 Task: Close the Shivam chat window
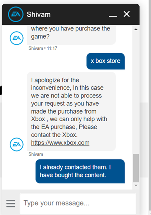[127, 14]
